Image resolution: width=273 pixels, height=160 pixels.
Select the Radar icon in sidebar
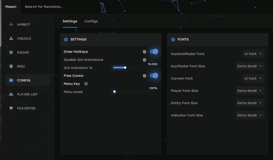point(11,52)
